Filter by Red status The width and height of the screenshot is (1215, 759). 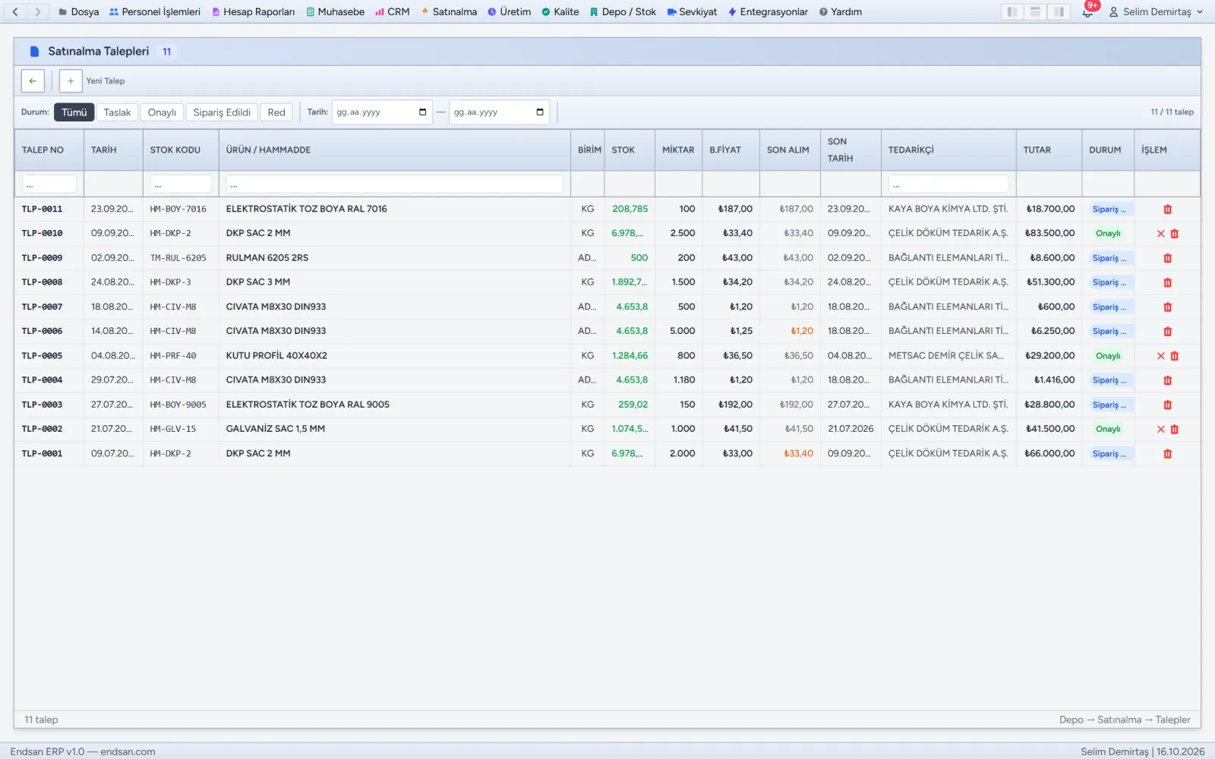[276, 112]
